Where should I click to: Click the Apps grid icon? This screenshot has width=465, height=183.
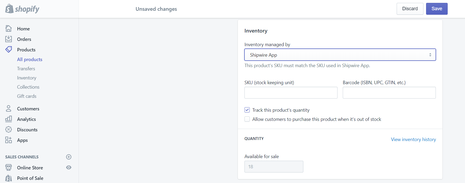[9, 140]
